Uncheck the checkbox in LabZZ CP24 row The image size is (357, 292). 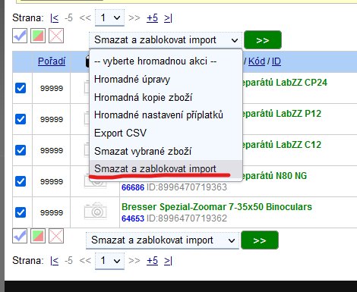21,88
